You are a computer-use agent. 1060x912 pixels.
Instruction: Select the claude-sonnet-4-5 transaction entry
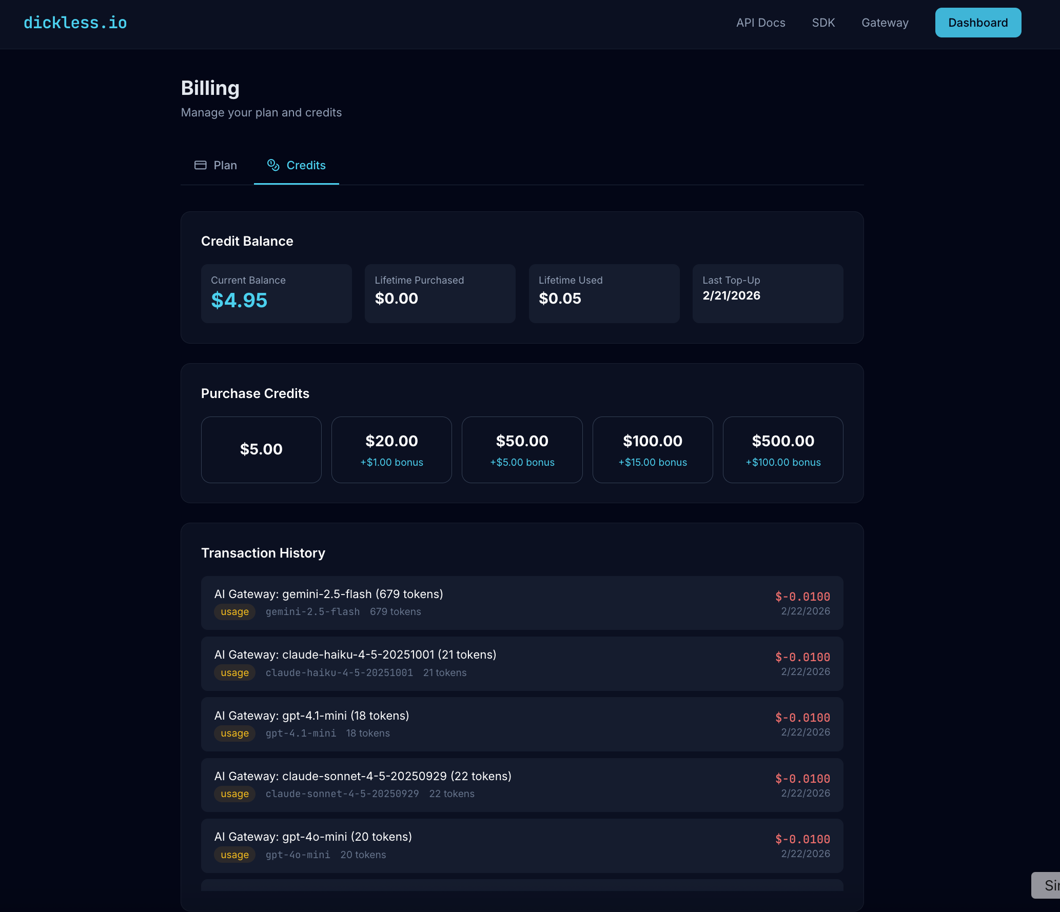[x=522, y=785]
